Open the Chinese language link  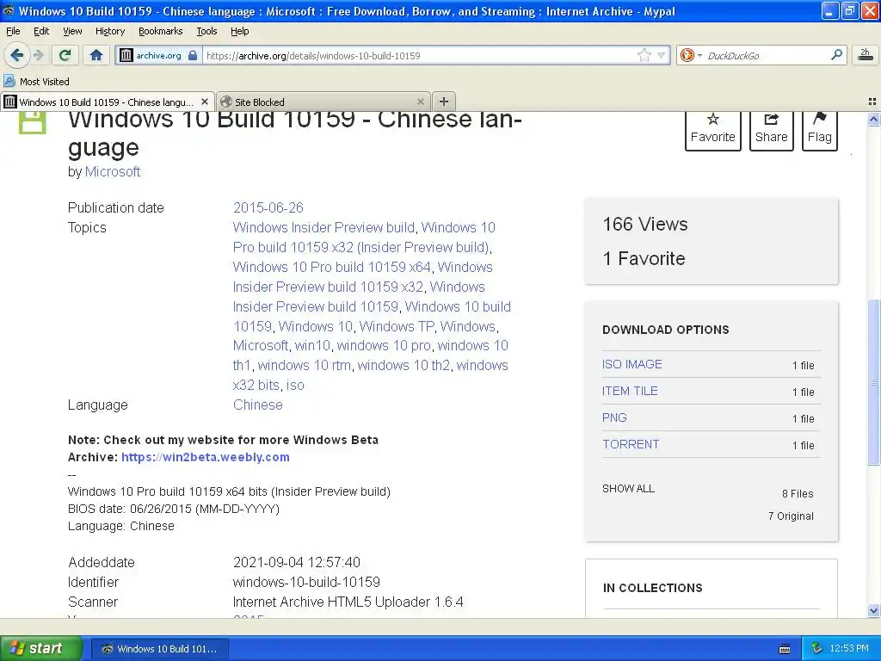pyautogui.click(x=257, y=405)
